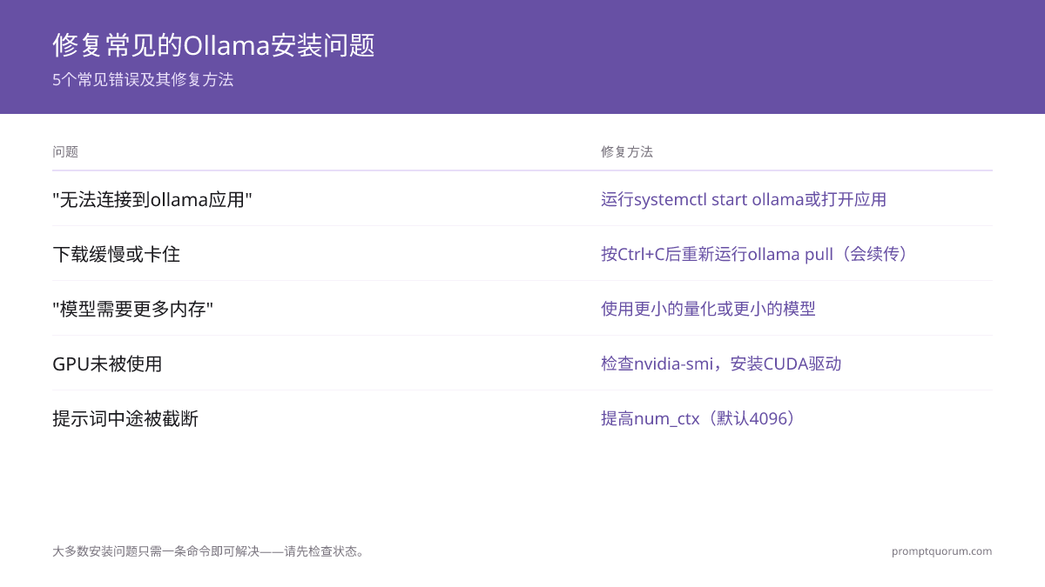Click the subtitle "5个常见错误及其修复方法"
The height and width of the screenshot is (587, 1045).
(x=143, y=80)
